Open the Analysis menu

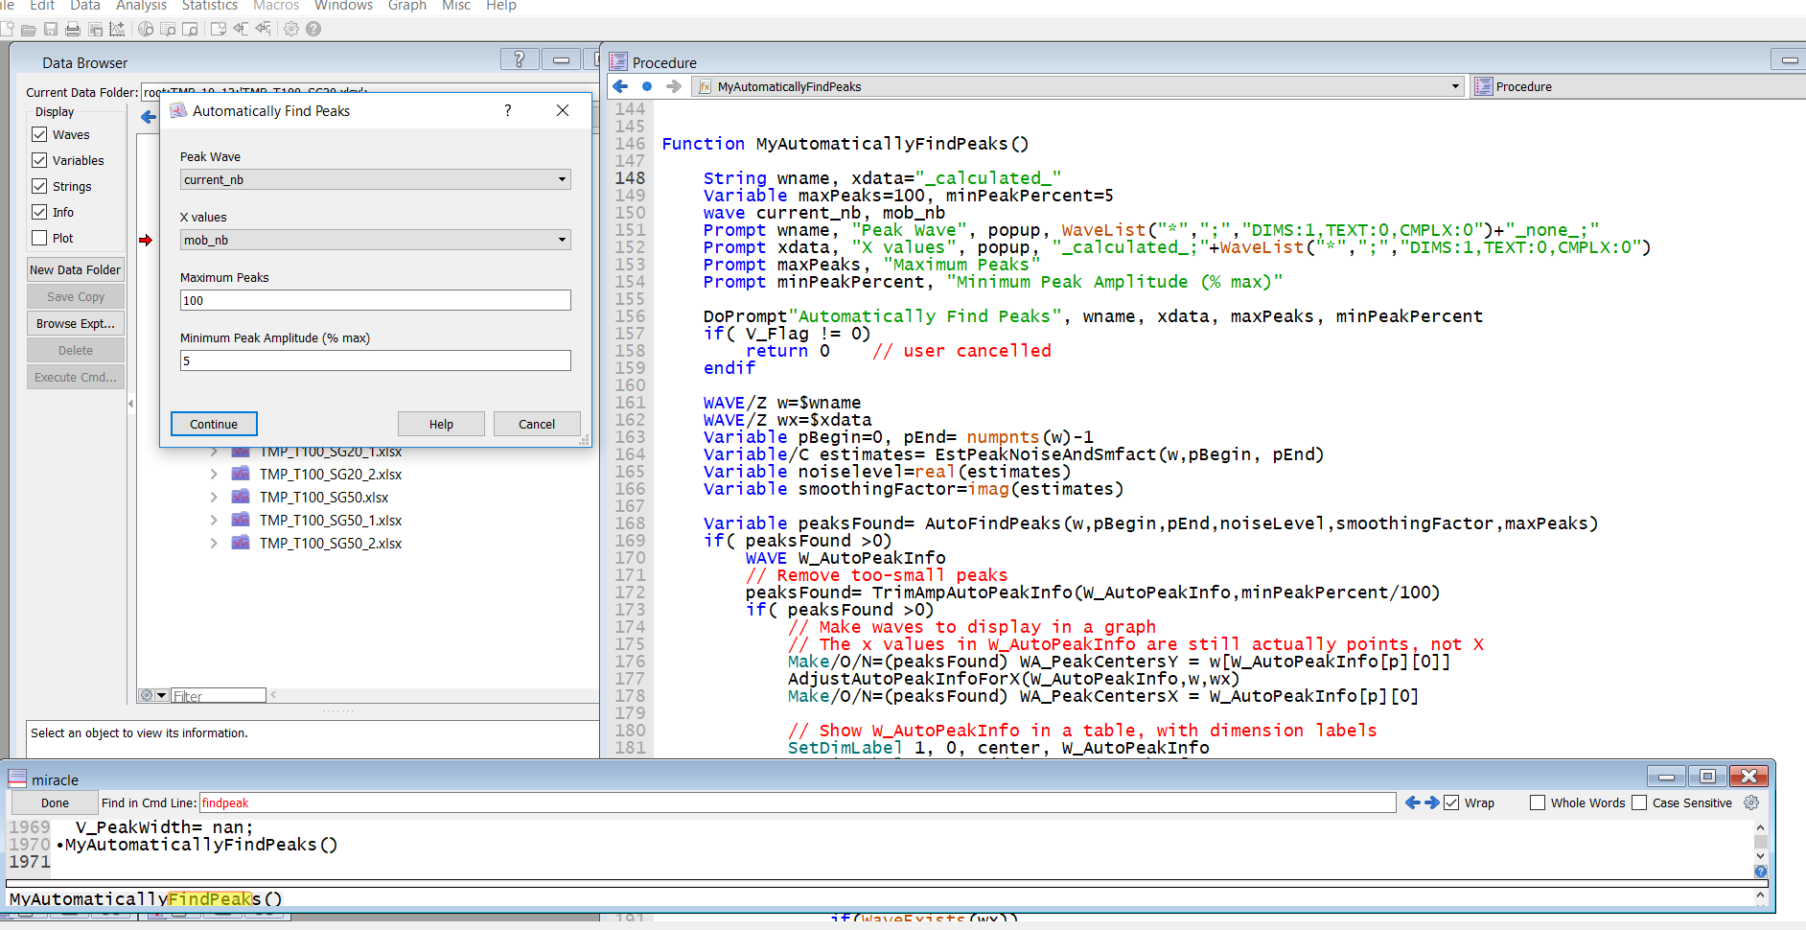(x=141, y=6)
